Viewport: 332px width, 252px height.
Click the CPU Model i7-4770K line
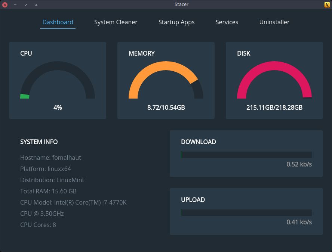73,202
